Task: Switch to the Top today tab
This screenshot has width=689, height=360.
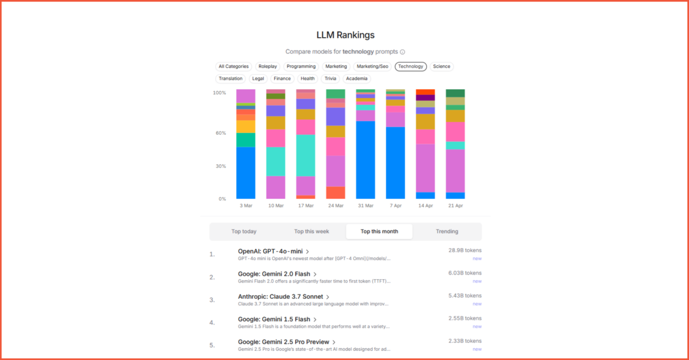Action: [x=244, y=232]
